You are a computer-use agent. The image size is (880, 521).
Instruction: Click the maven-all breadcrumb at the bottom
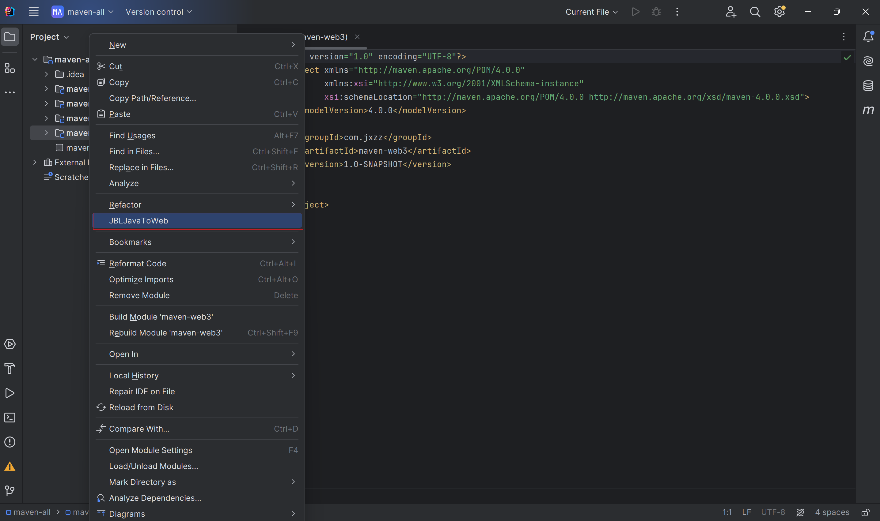tap(31, 512)
